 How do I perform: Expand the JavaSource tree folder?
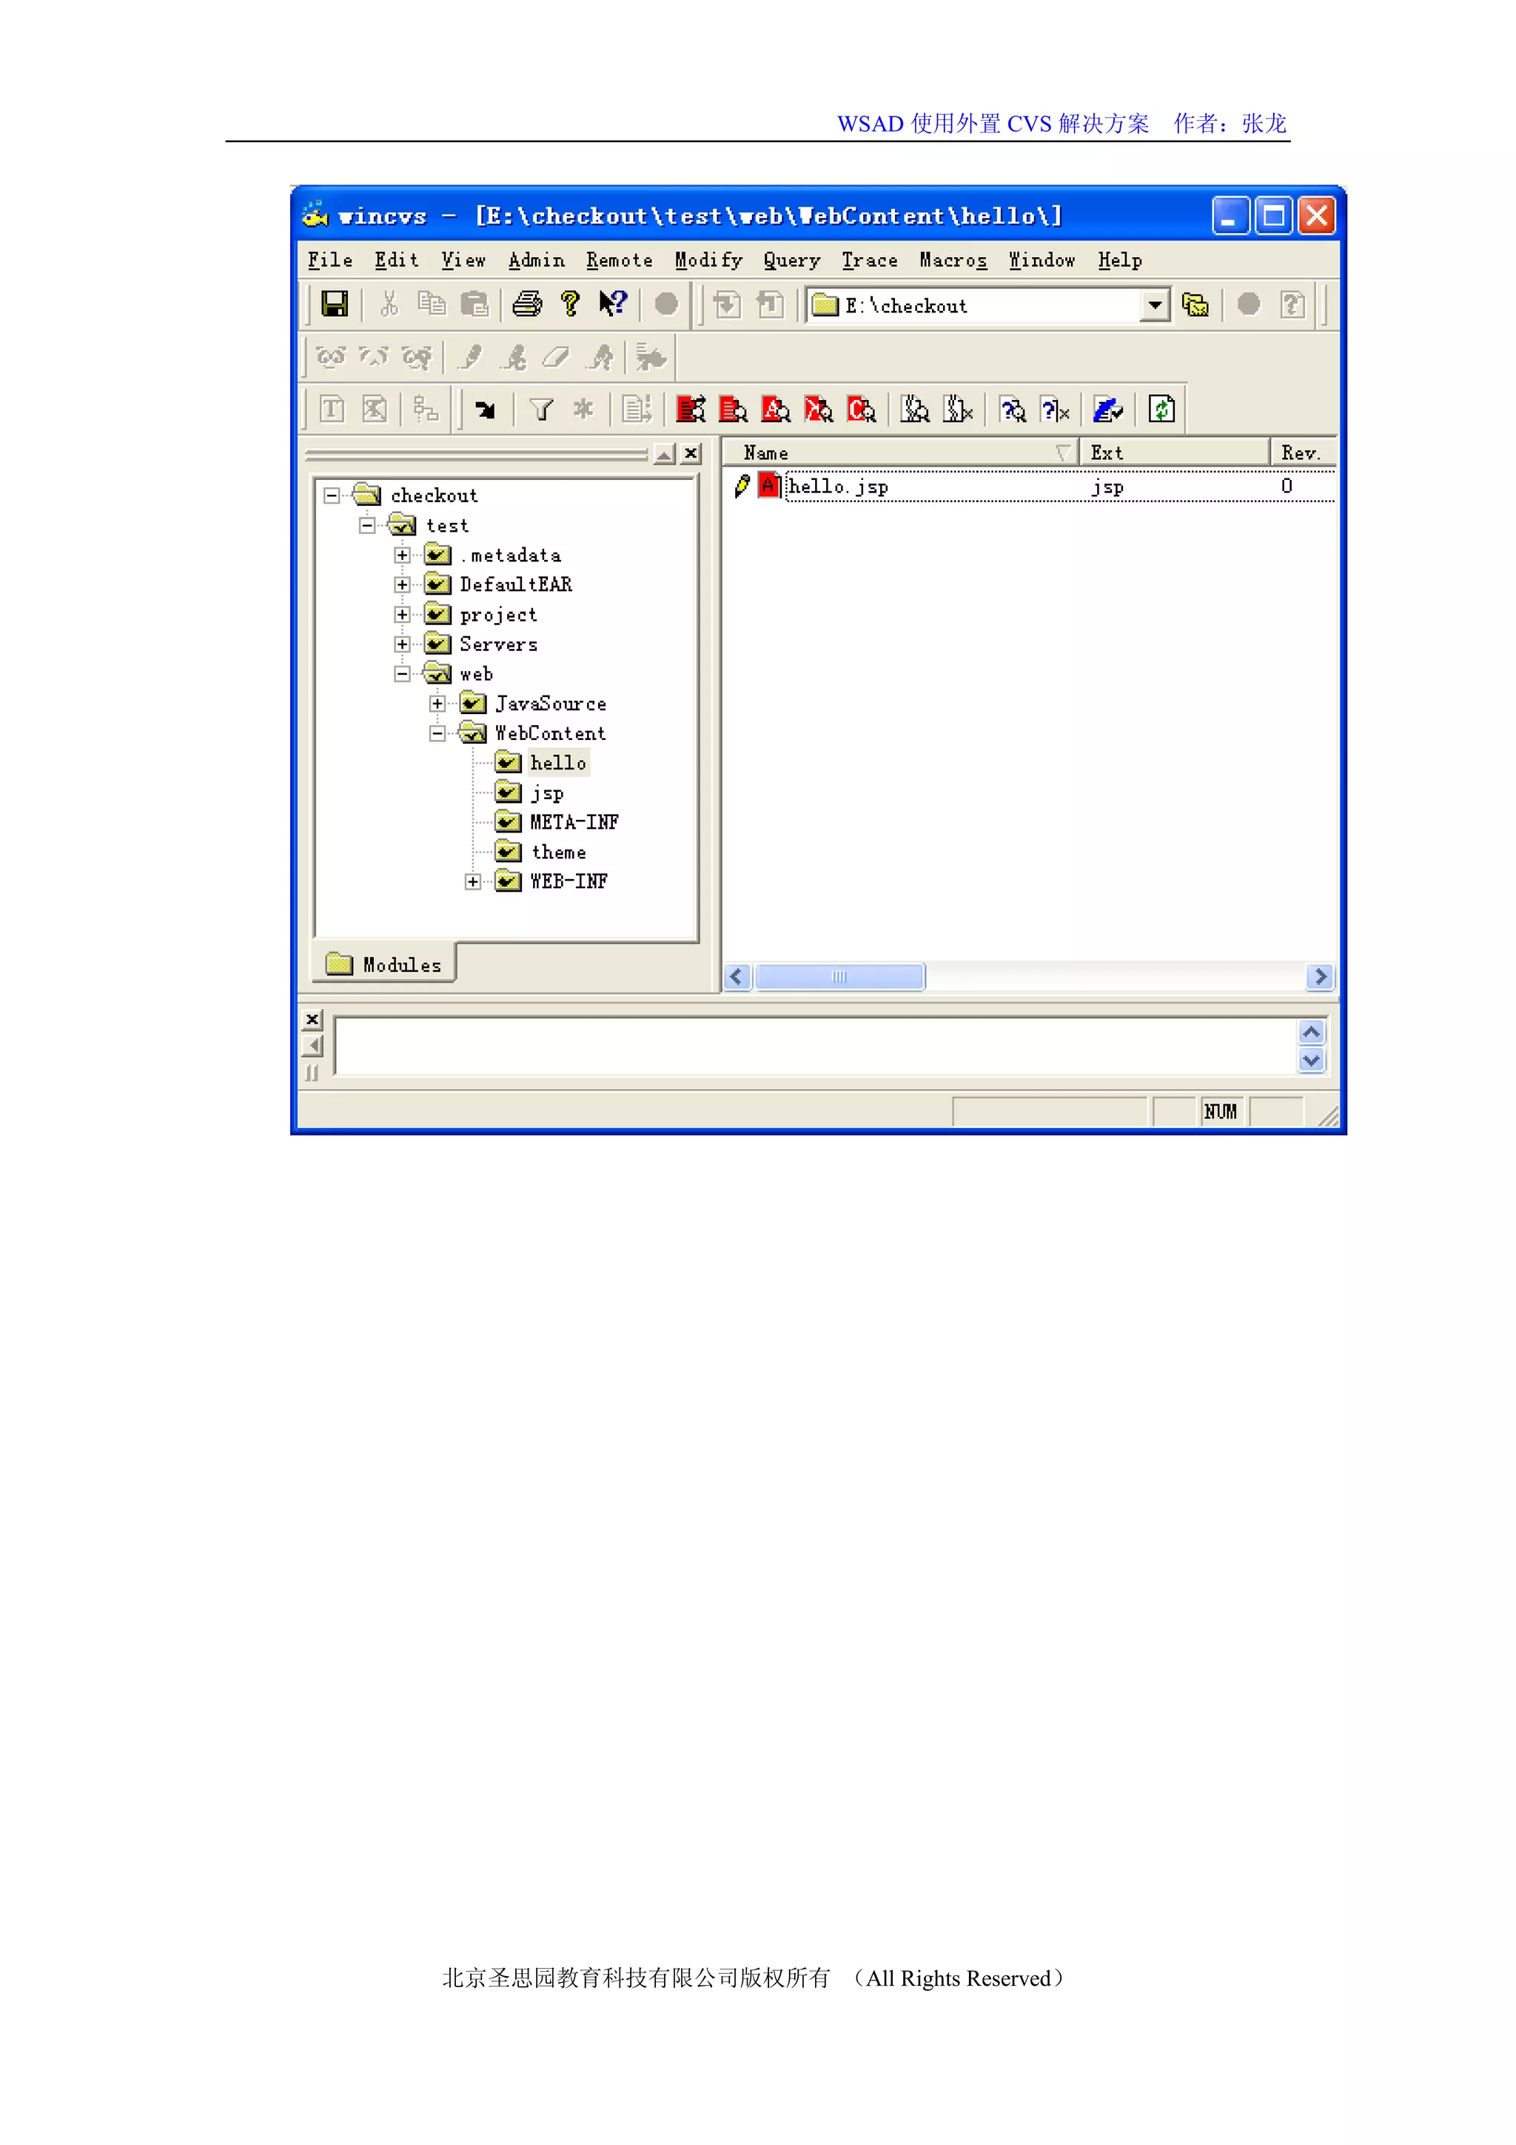coord(437,704)
